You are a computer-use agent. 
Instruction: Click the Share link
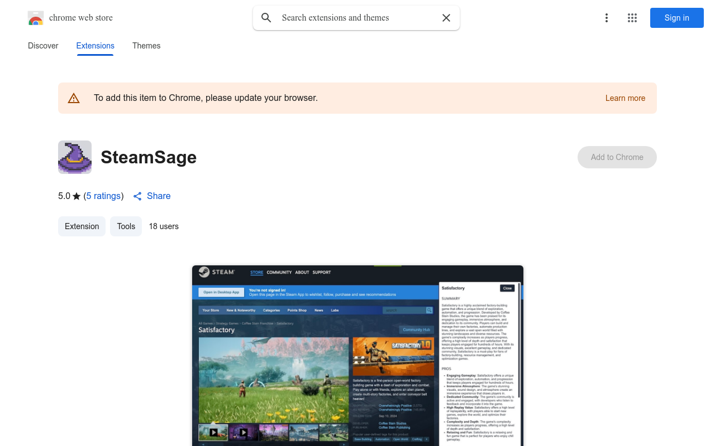tap(159, 196)
